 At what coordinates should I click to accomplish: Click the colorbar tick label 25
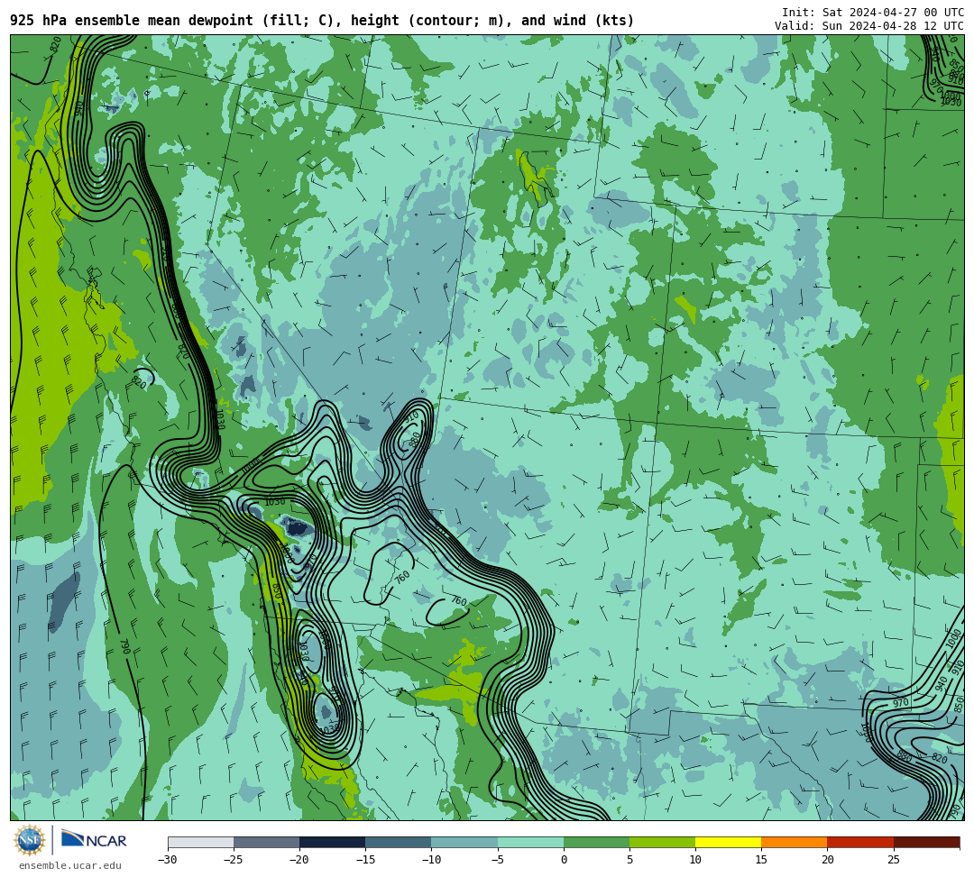pyautogui.click(x=893, y=860)
